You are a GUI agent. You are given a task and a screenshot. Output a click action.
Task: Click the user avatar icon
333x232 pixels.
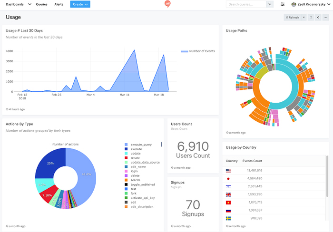coord(294,4)
